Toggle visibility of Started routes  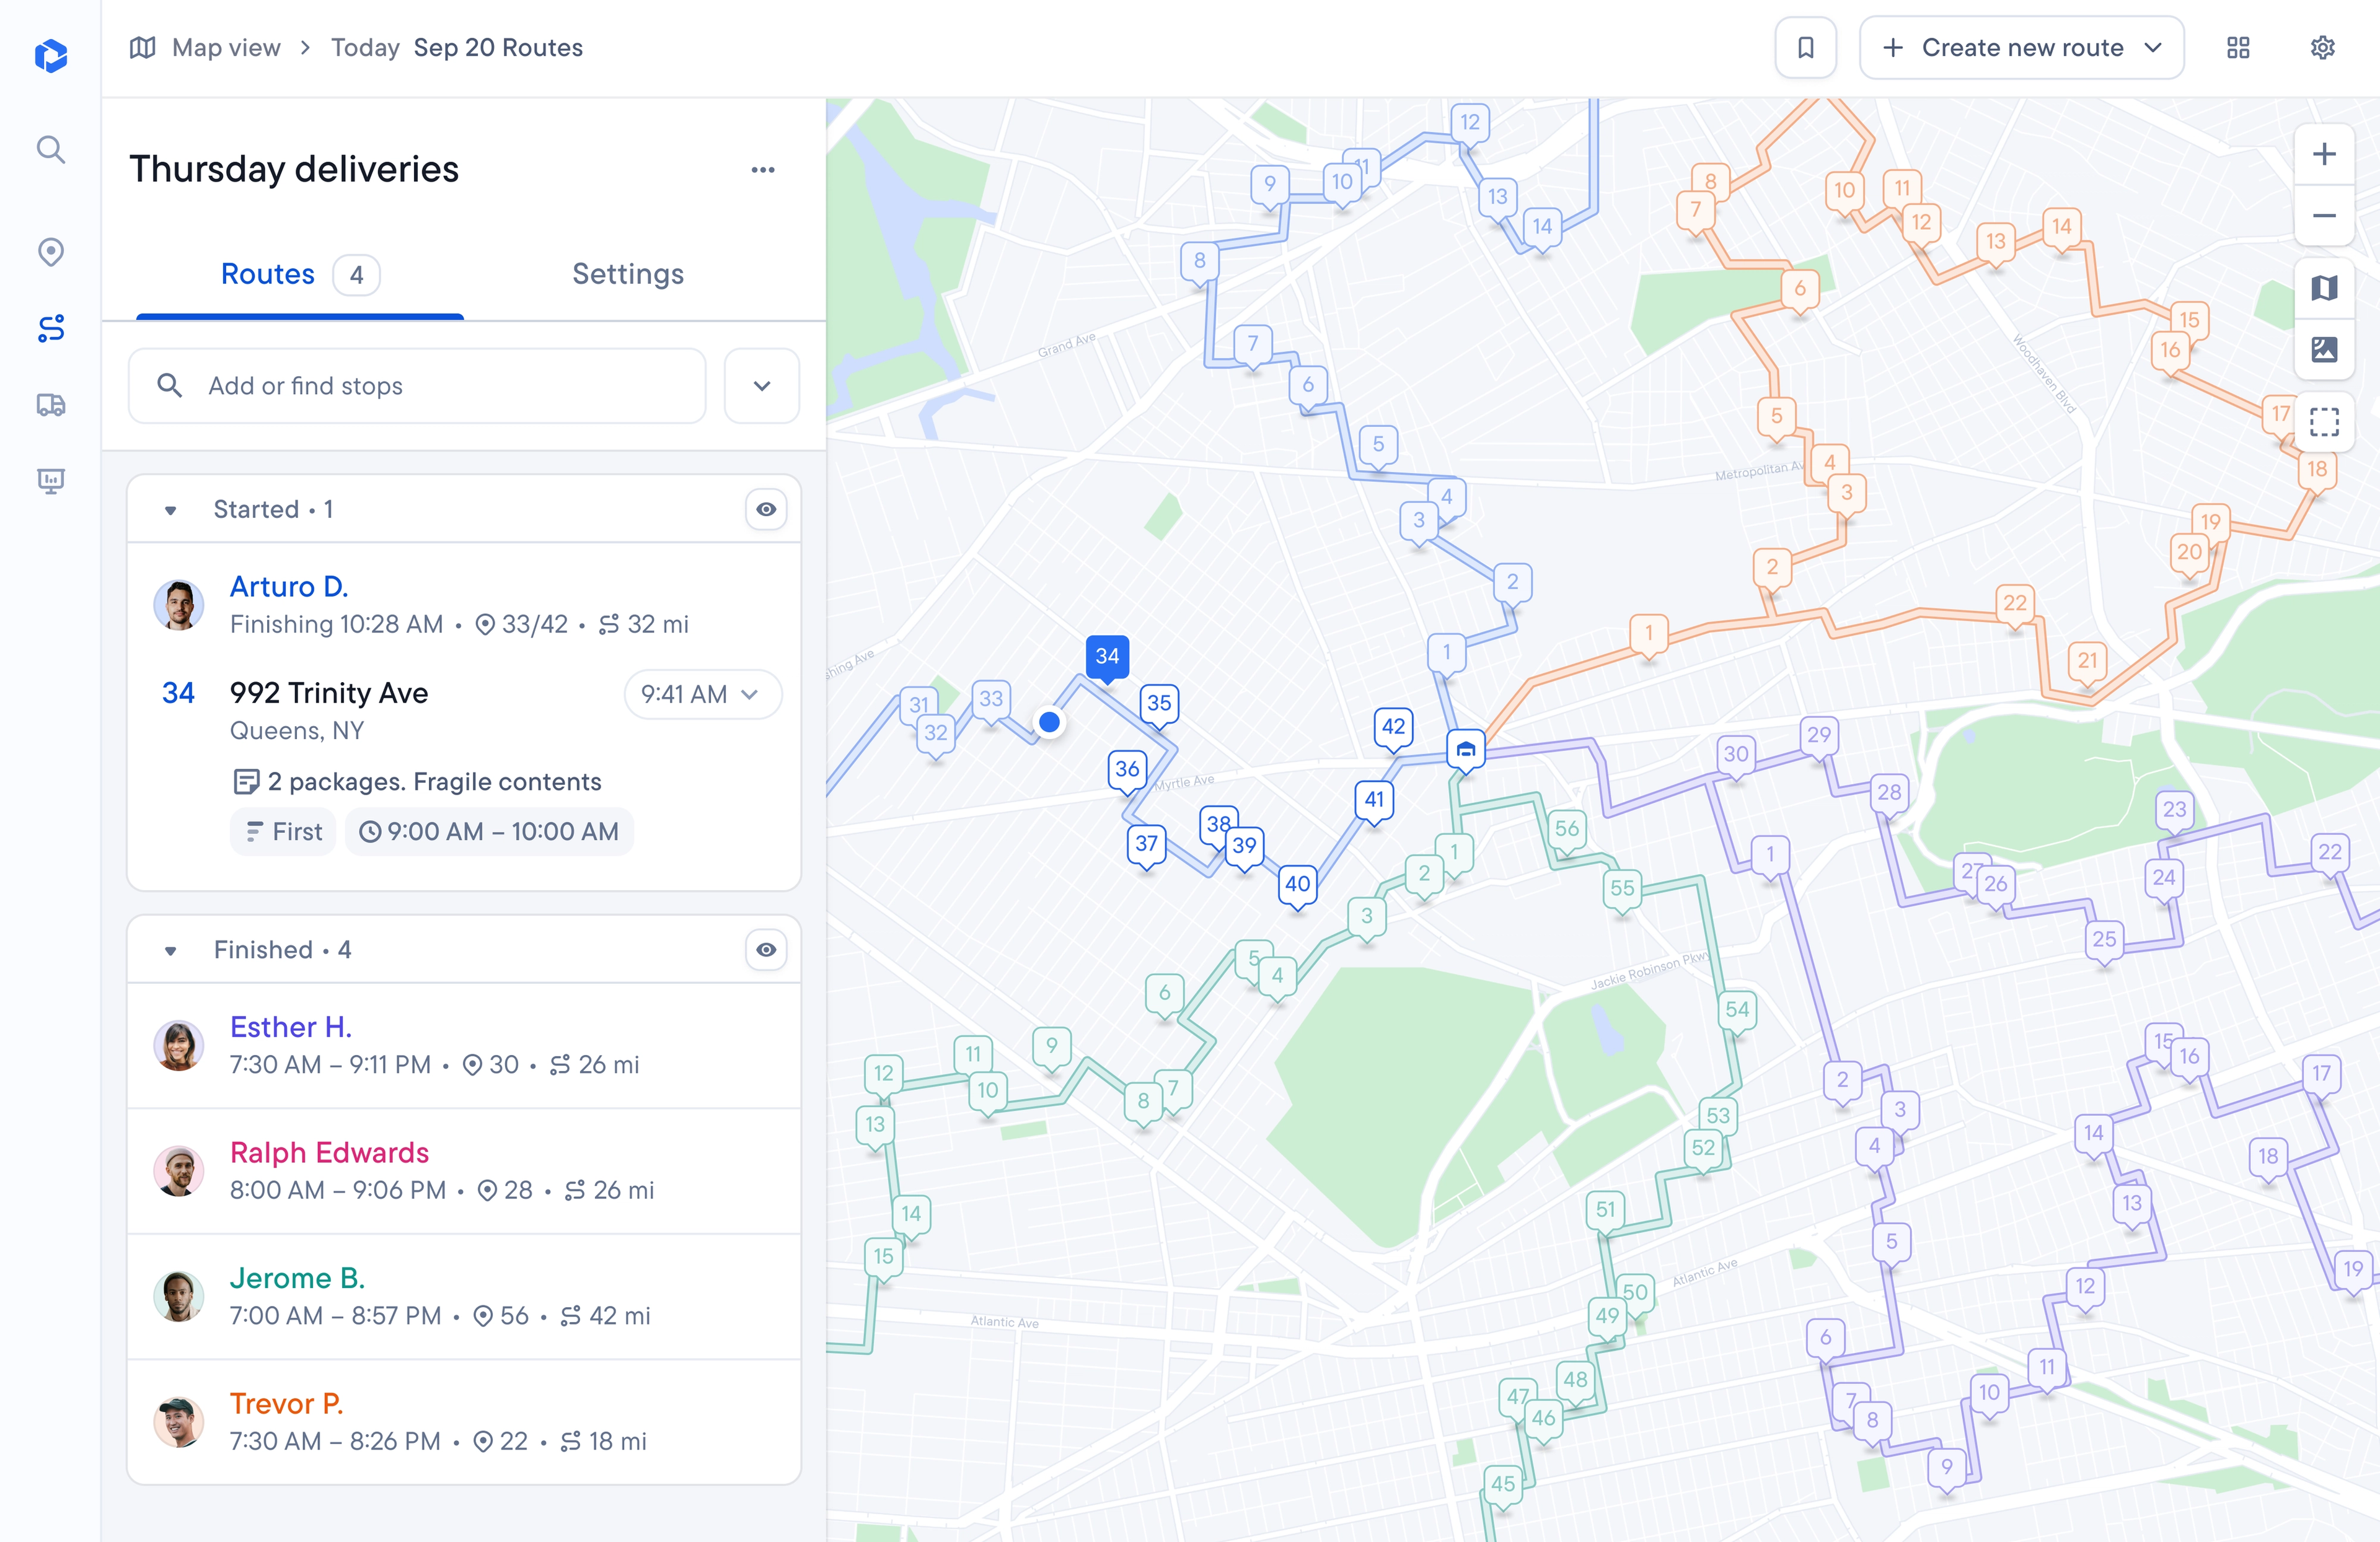tap(766, 510)
